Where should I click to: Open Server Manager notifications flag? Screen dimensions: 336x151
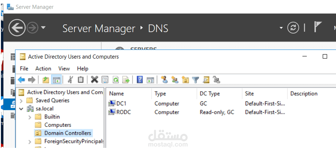318,27
